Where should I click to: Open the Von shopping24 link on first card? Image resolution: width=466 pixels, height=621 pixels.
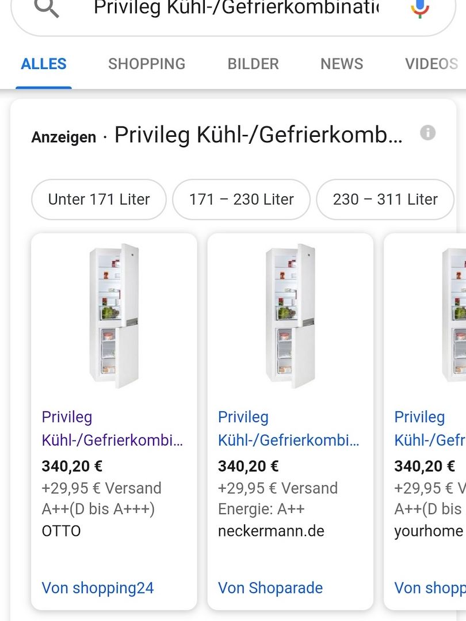point(97,588)
